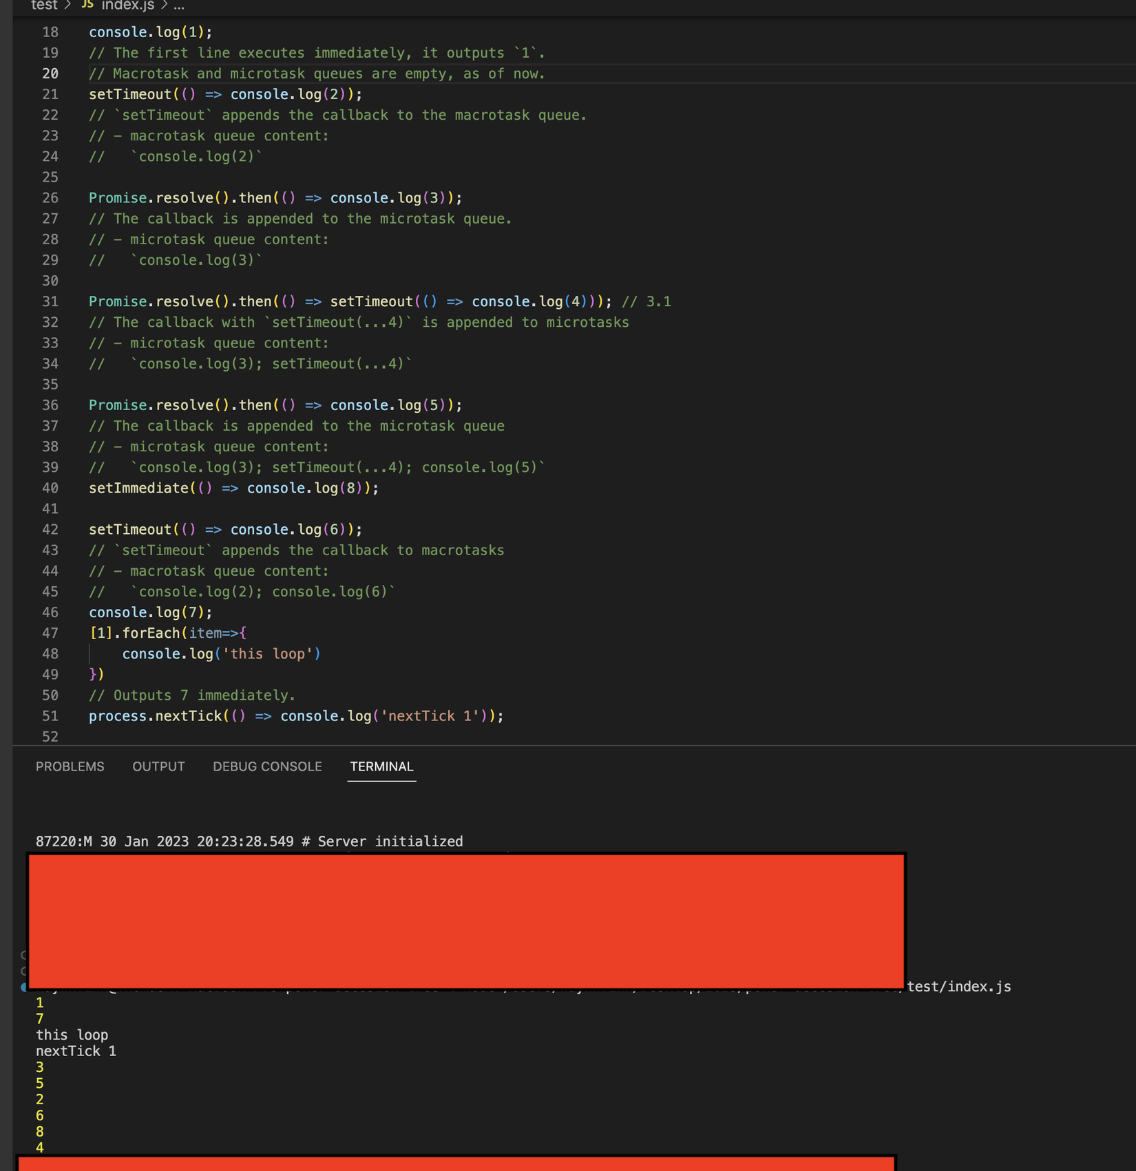Open the 'test' folder breadcrumb

(44, 5)
